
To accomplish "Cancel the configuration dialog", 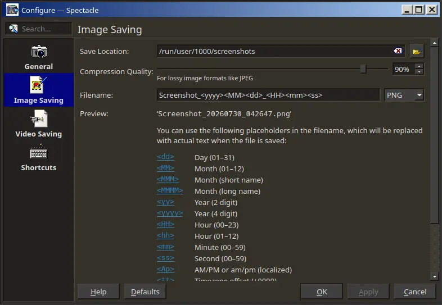I will pyautogui.click(x=415, y=292).
